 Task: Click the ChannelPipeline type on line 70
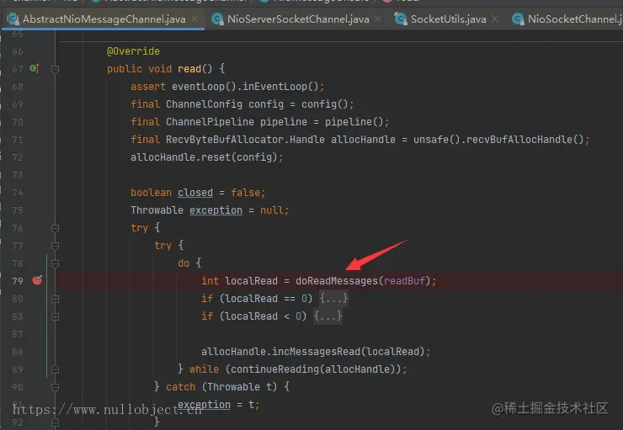pos(210,122)
